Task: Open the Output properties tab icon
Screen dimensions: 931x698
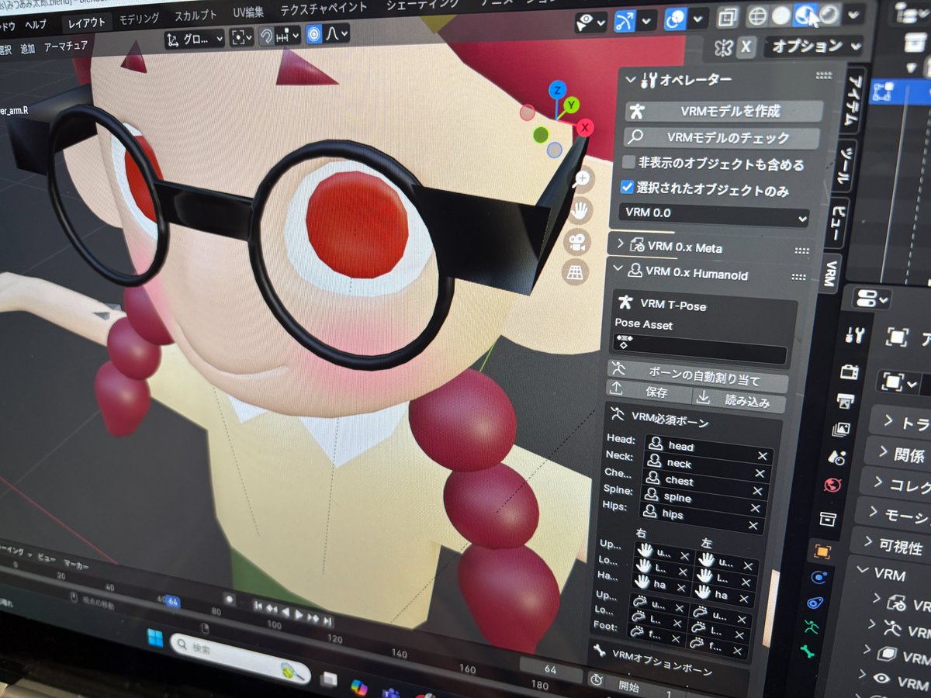Action: pyautogui.click(x=845, y=401)
